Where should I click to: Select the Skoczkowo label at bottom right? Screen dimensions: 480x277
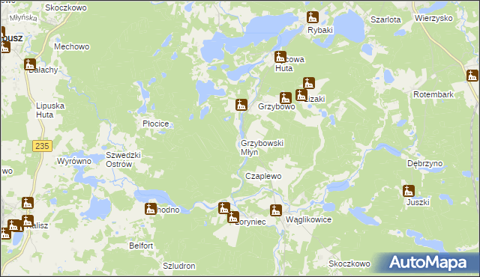(x=349, y=264)
